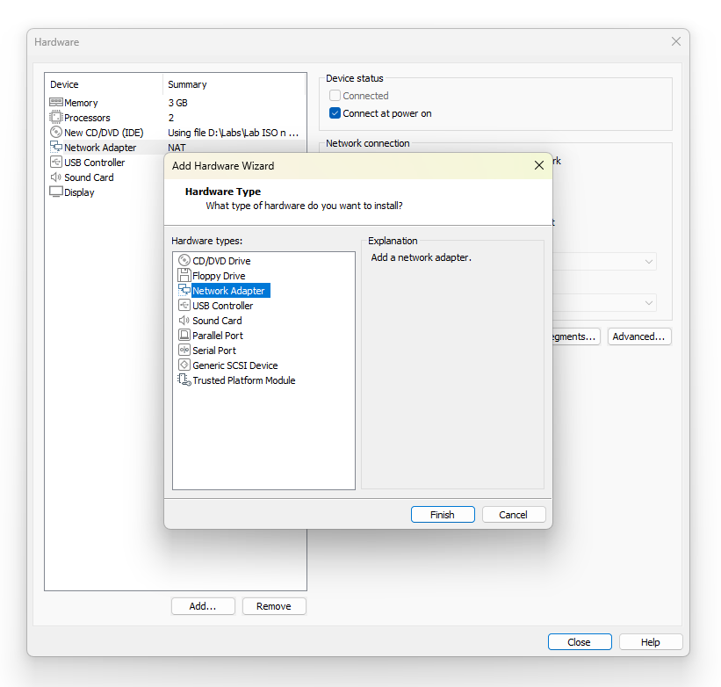Choose the Floppy Drive icon in hardware types
The width and height of the screenshot is (721, 687).
[184, 276]
